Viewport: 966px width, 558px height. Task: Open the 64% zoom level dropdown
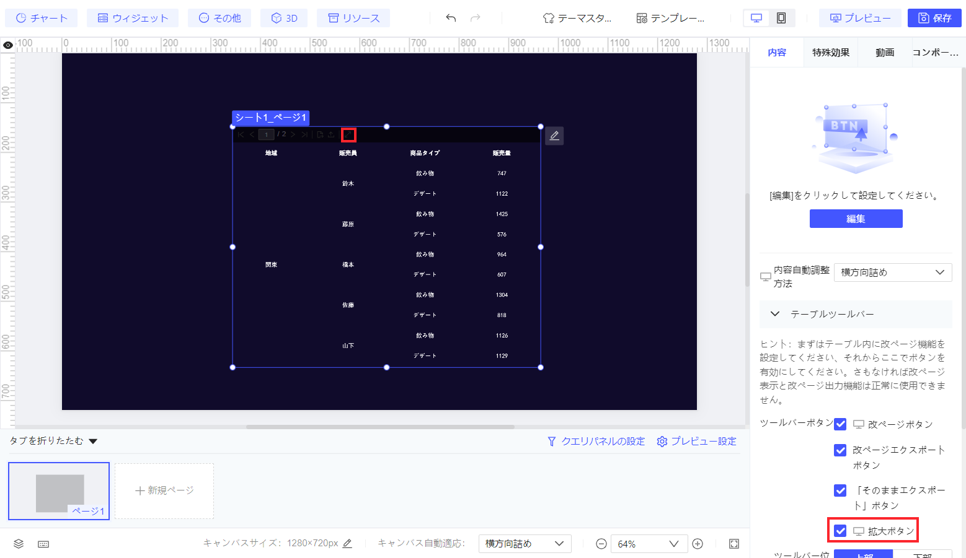coord(649,544)
